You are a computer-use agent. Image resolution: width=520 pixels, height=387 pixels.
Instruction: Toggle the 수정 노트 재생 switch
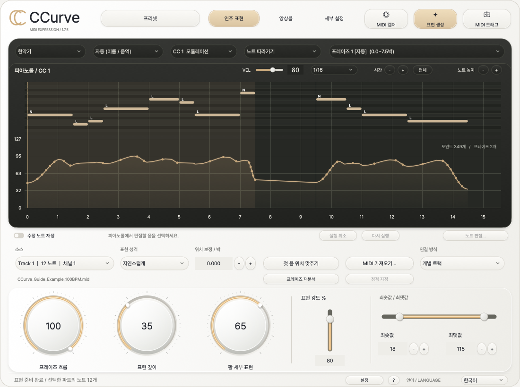pyautogui.click(x=19, y=236)
